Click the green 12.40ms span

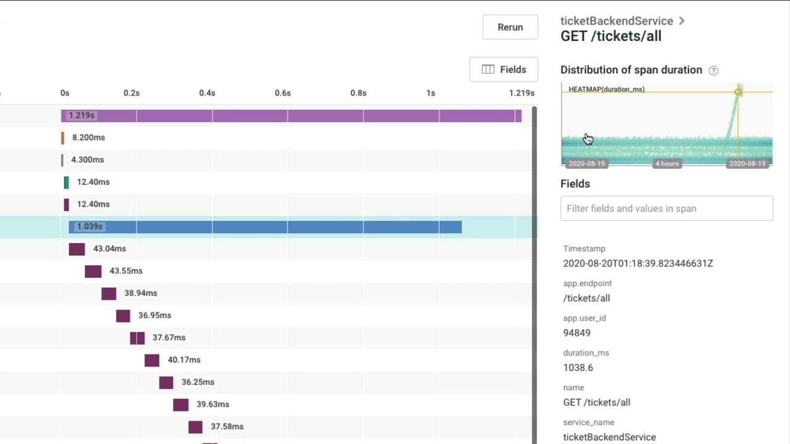click(66, 182)
